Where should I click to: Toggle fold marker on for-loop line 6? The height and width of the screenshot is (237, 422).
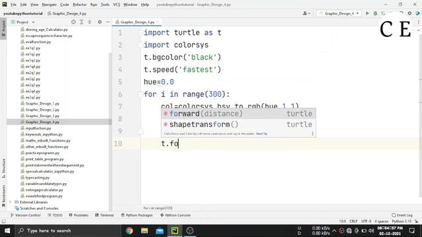(x=140, y=94)
